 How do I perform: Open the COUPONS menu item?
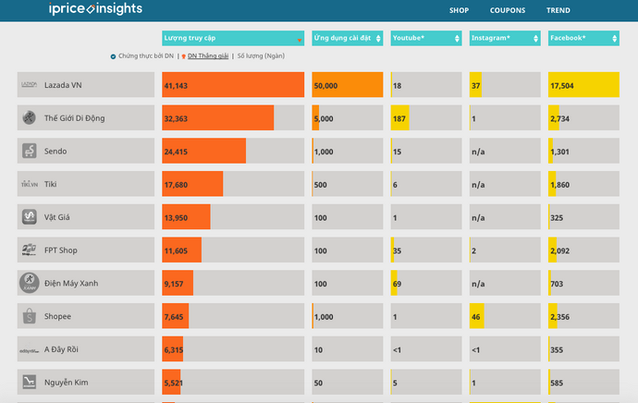coord(508,11)
